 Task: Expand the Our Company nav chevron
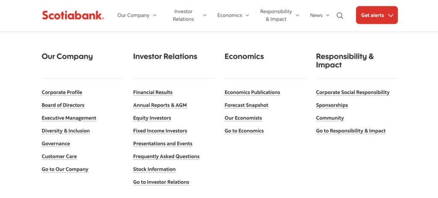pos(154,15)
